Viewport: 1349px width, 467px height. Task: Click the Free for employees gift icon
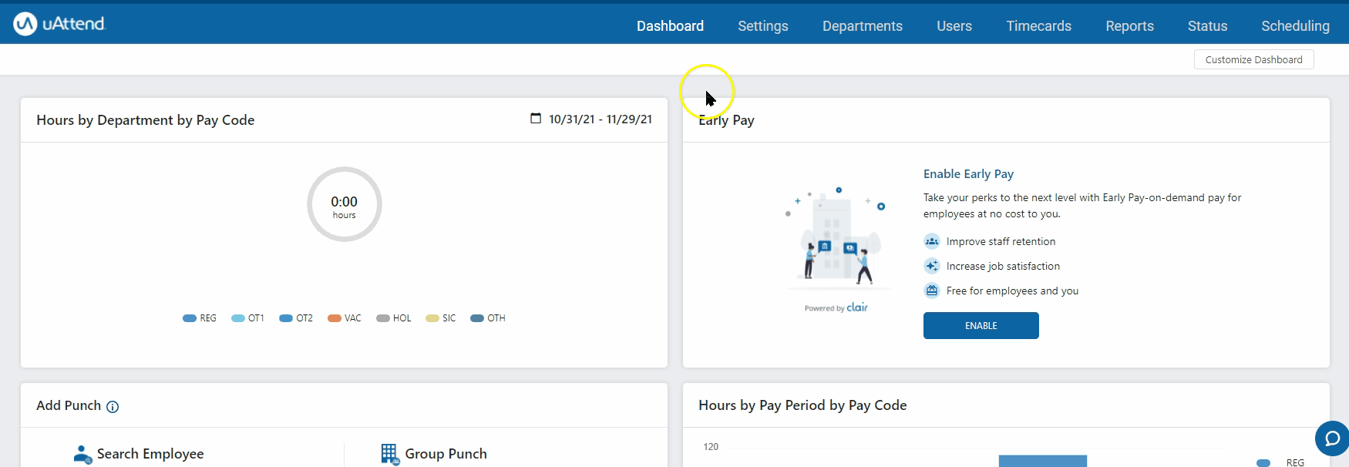pyautogui.click(x=932, y=291)
